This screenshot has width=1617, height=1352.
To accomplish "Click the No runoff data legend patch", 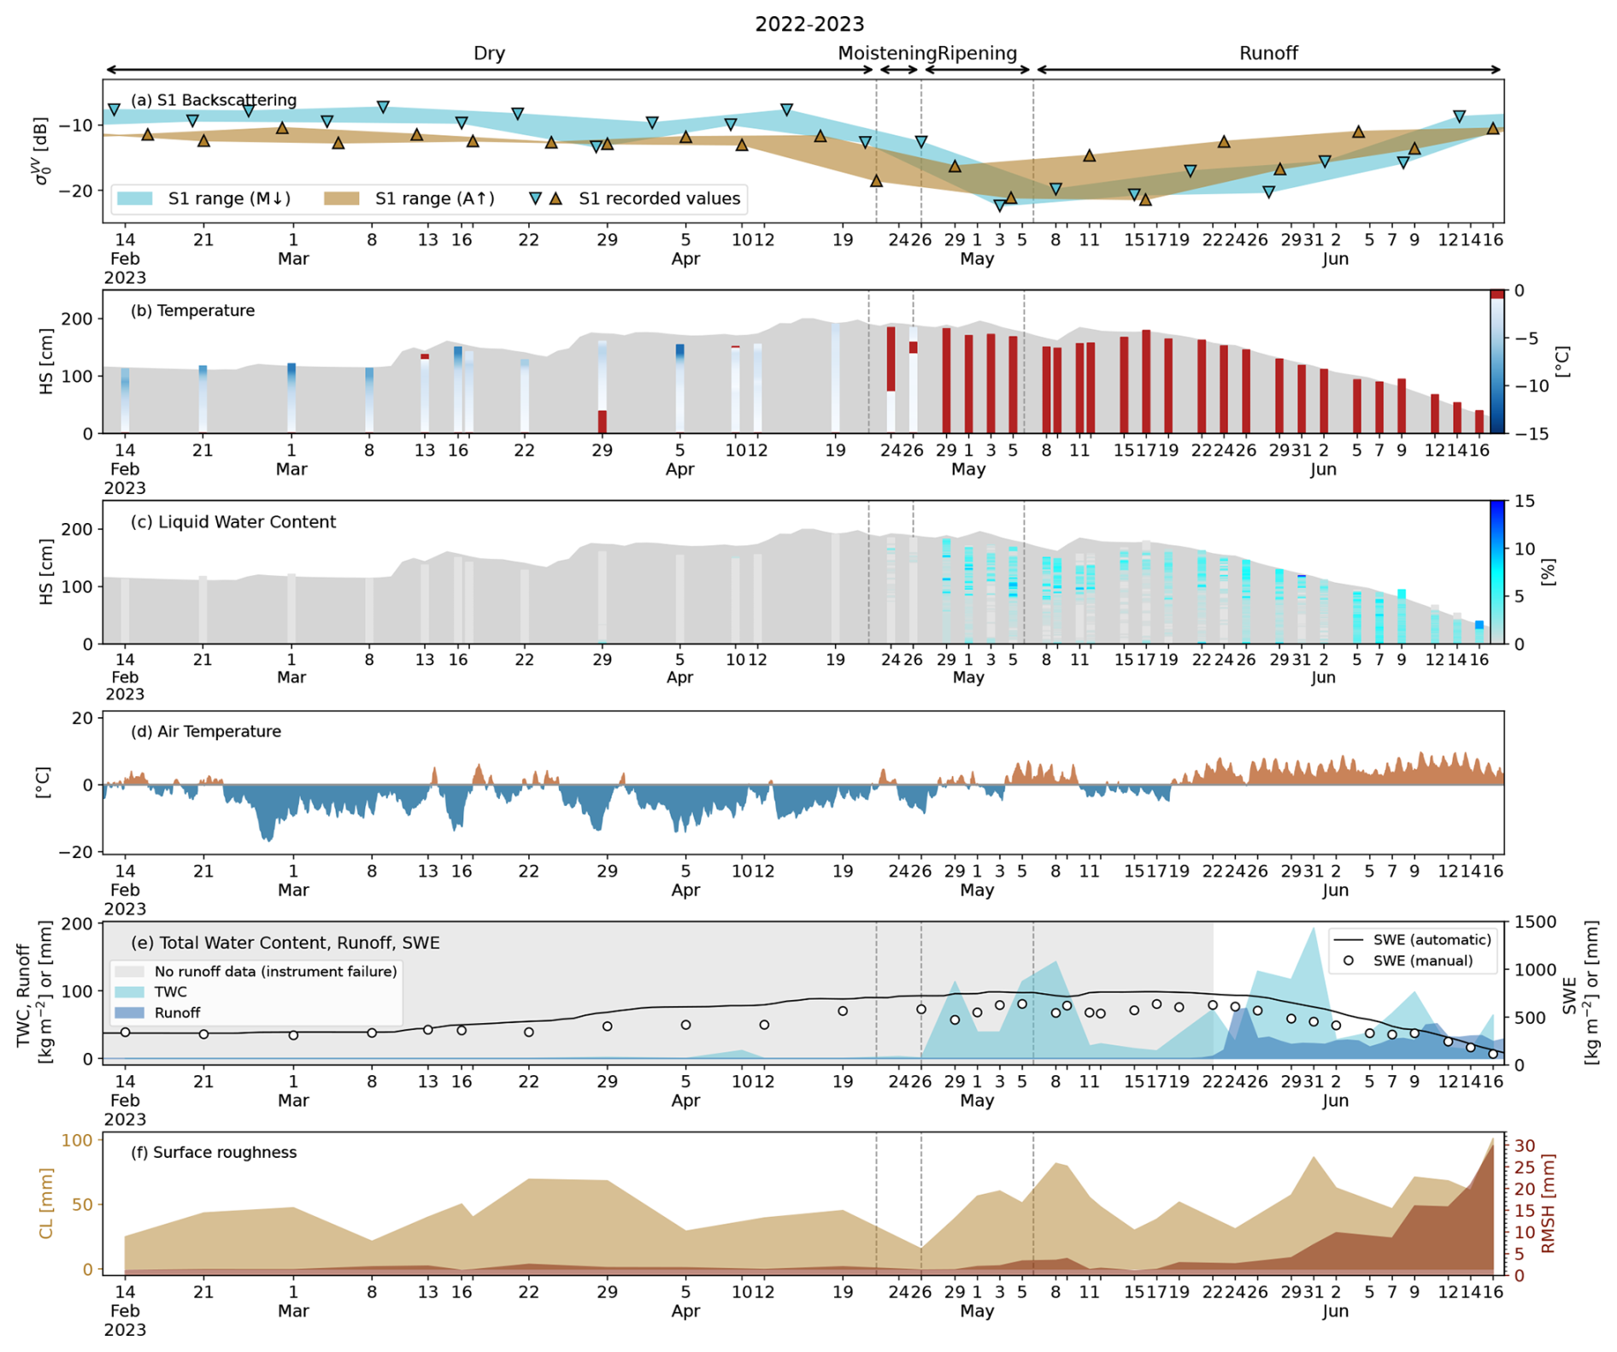I will point(130,972).
